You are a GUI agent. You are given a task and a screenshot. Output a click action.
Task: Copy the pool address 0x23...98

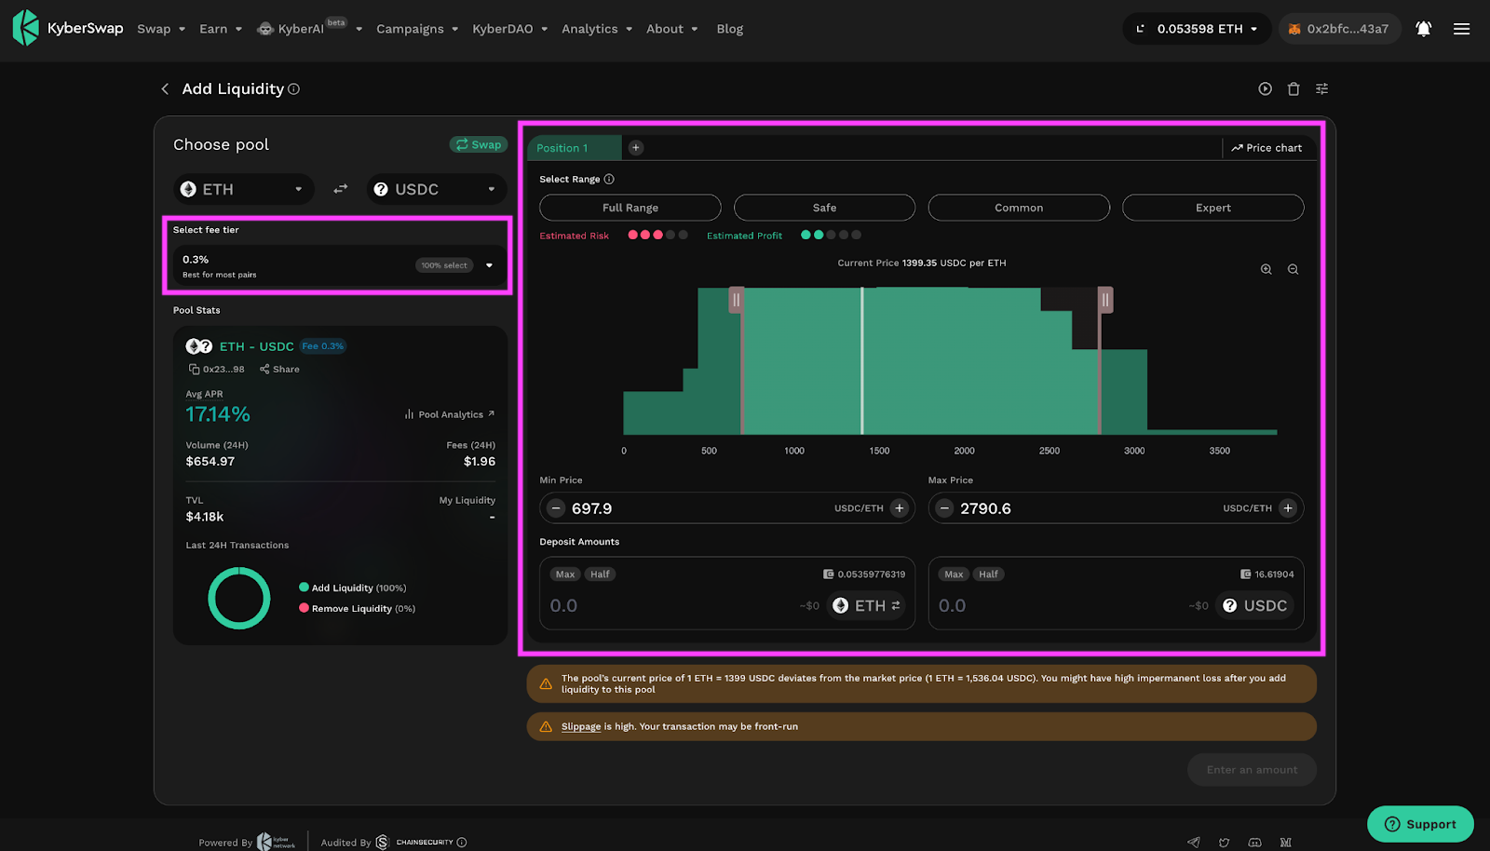pyautogui.click(x=195, y=370)
